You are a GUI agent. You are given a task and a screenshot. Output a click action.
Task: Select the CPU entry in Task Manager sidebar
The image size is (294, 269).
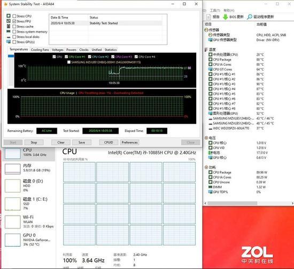(29, 153)
